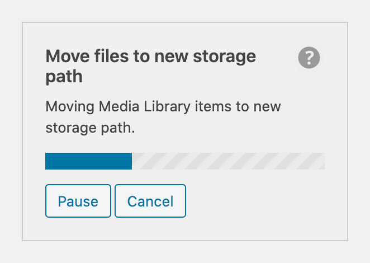The height and width of the screenshot is (263, 370).
Task: Click the striped unfilled progress area
Action: coord(228,161)
